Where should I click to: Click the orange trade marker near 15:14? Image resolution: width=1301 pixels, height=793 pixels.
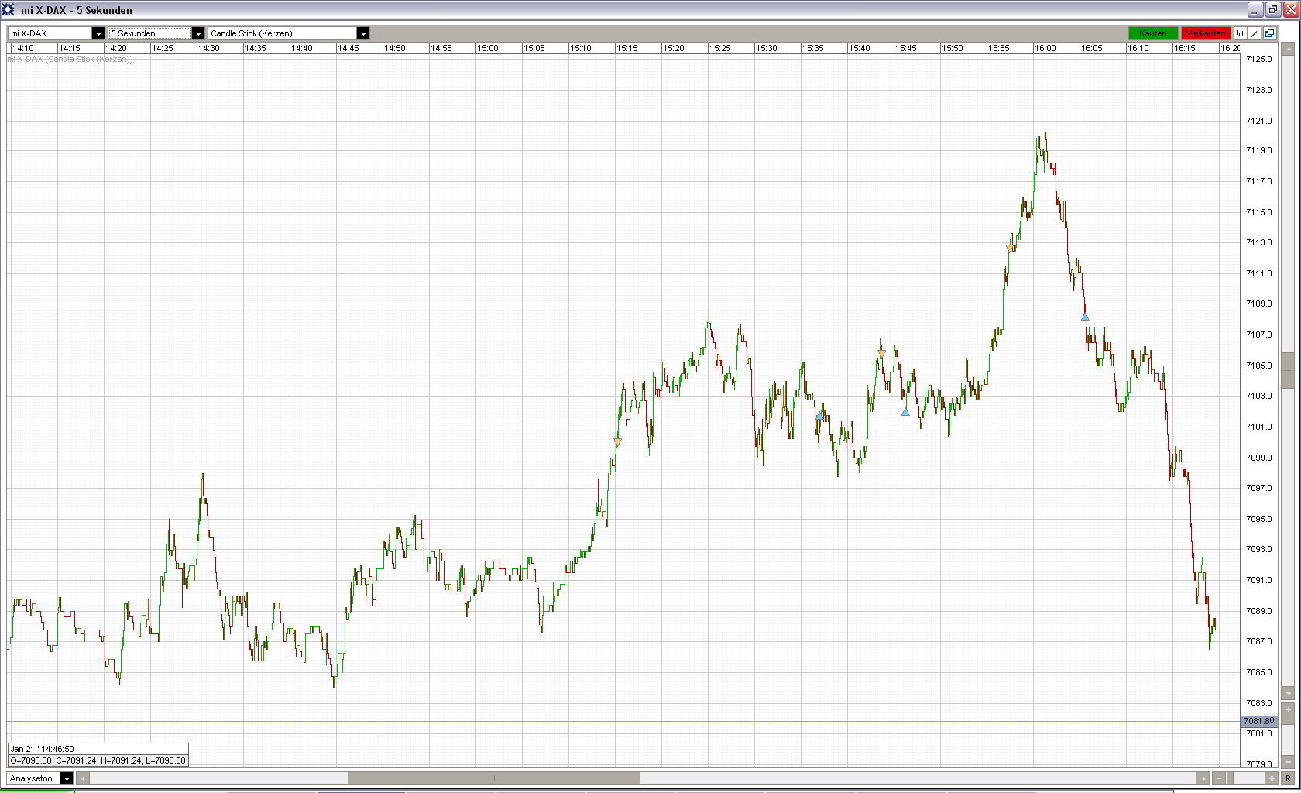(617, 442)
